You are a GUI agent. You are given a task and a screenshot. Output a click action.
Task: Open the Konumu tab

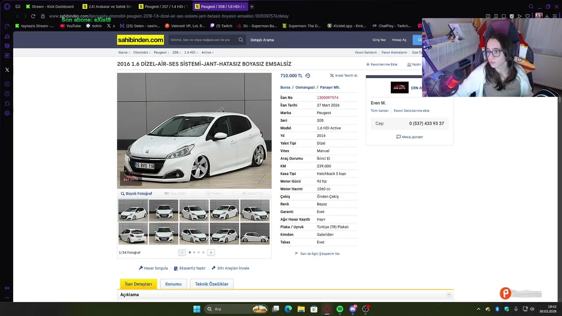point(173,284)
